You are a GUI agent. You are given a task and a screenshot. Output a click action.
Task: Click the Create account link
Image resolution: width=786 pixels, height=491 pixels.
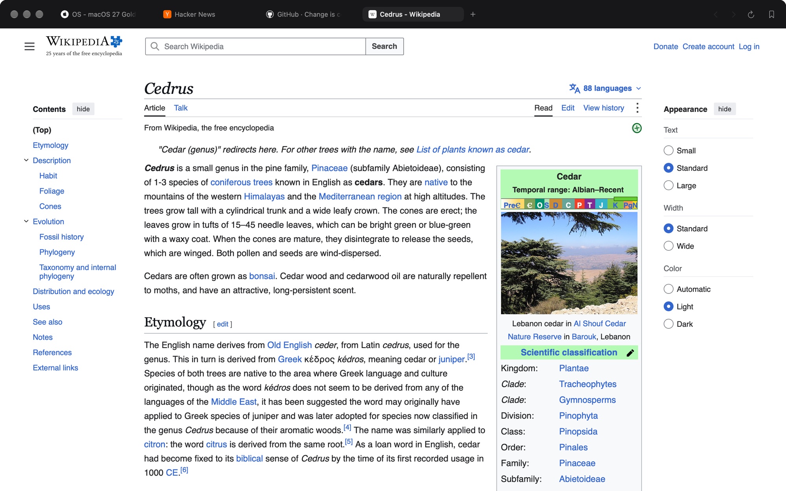coord(708,46)
